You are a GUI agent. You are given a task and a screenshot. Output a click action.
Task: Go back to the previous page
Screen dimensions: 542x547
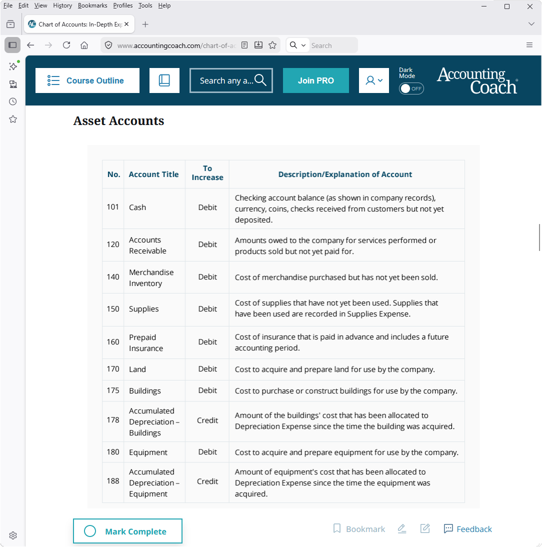(30, 45)
